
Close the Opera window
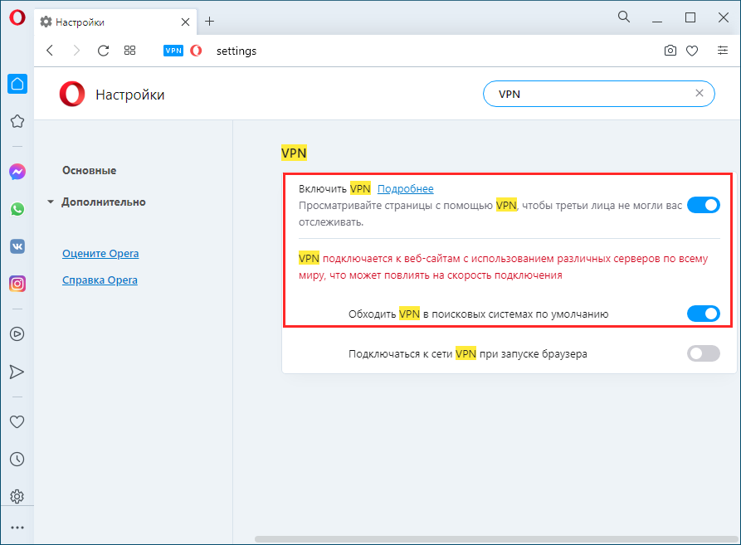pyautogui.click(x=723, y=18)
